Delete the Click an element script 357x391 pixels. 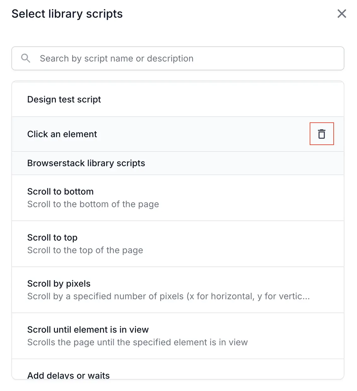(x=321, y=134)
